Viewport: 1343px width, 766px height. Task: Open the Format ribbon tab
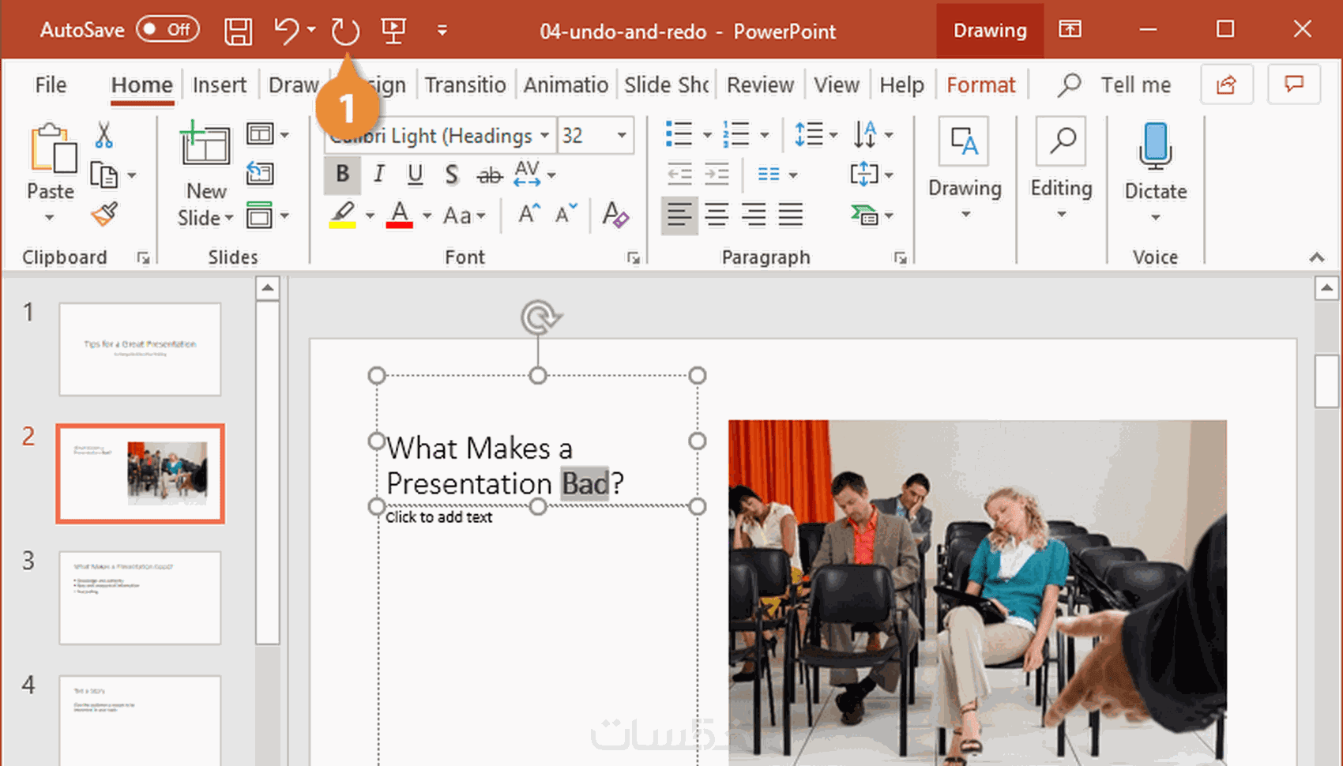(980, 84)
